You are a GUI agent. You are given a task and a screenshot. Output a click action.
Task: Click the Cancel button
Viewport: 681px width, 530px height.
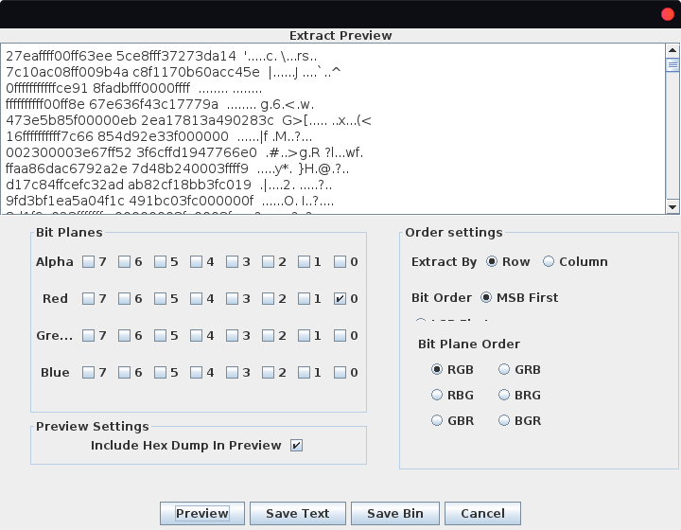coord(482,514)
